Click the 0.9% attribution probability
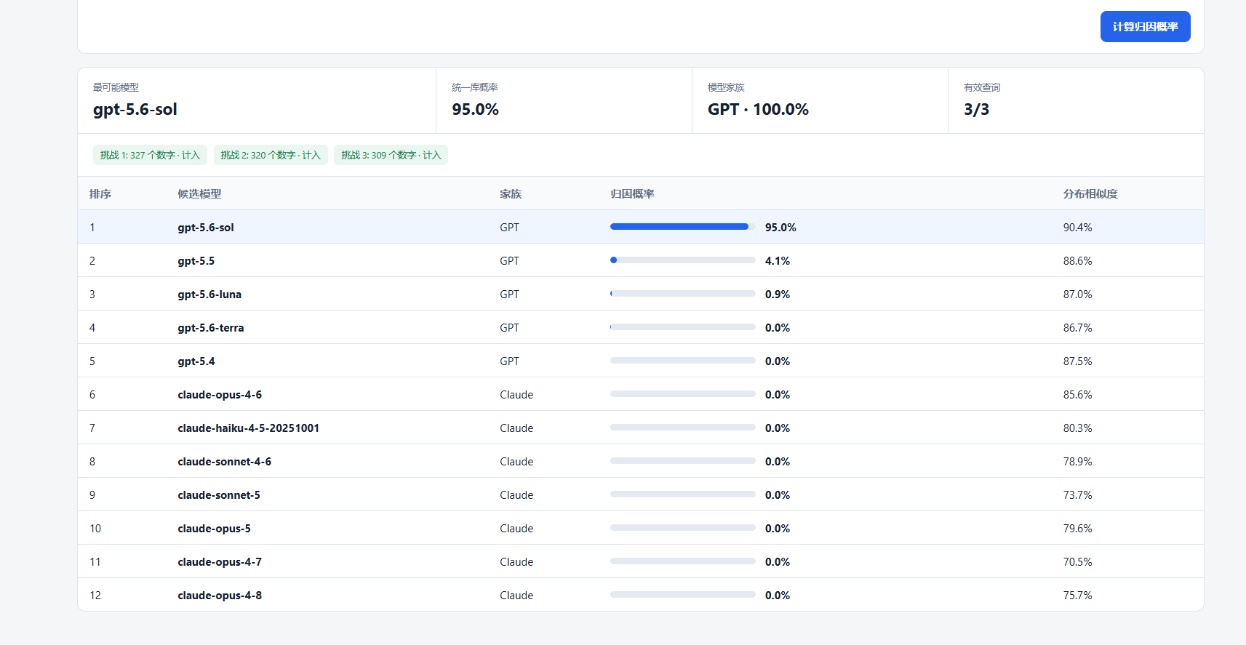This screenshot has height=645, width=1246. coord(778,295)
